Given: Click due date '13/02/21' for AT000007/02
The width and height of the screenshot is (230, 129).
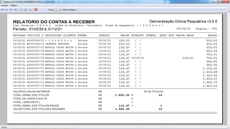Looking at the screenshot, I should pos(105,51).
